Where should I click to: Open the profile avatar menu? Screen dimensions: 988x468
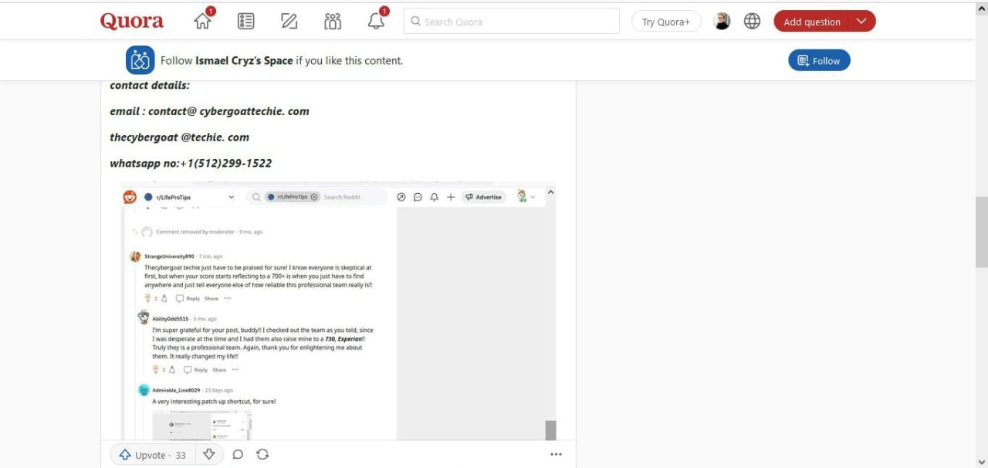coord(722,22)
